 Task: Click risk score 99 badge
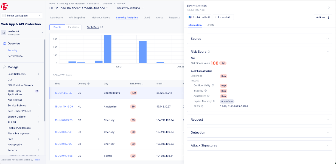coord(133,106)
